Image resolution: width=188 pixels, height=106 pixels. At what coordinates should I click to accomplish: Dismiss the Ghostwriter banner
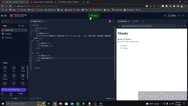coord(27,90)
